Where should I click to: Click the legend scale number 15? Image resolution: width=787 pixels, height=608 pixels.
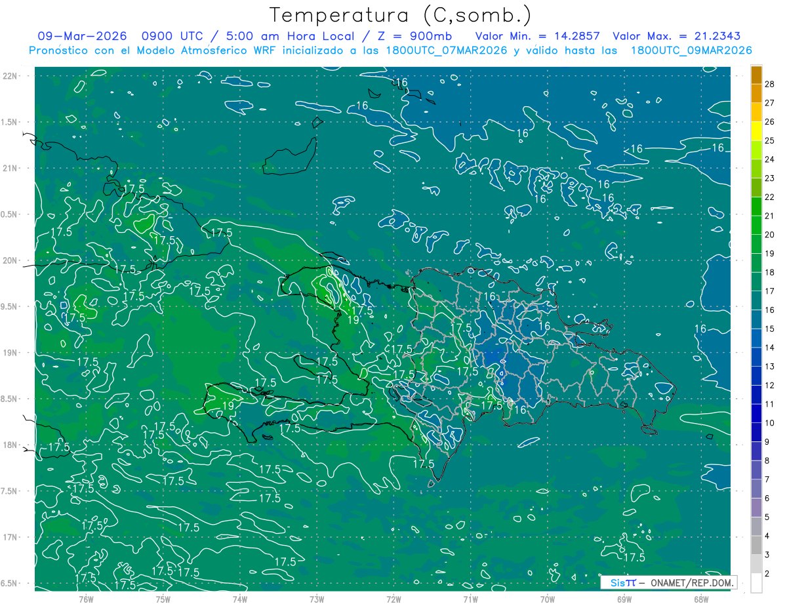[770, 329]
